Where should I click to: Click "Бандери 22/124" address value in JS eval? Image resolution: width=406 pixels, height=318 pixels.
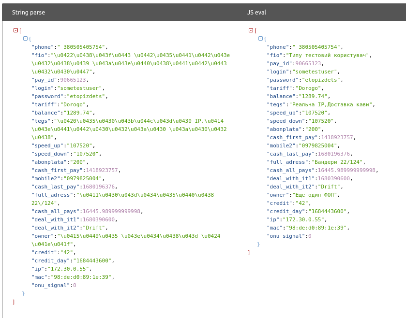[x=337, y=162]
